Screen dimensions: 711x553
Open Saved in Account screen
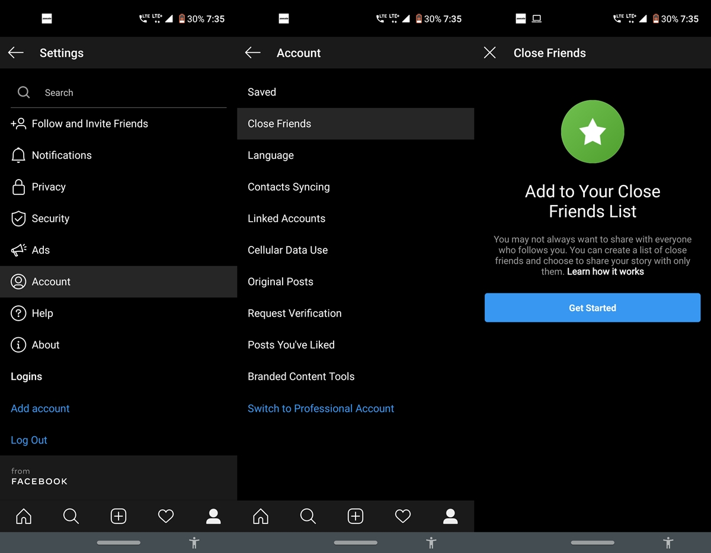[355, 92]
